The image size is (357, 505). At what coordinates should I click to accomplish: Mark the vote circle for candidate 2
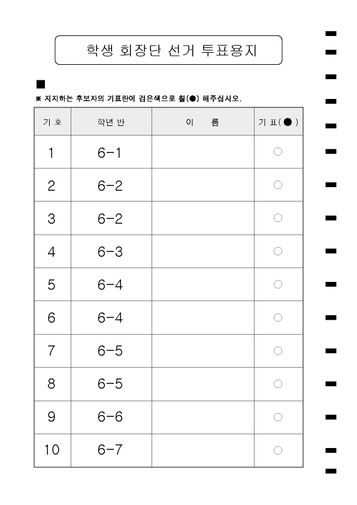tap(278, 185)
